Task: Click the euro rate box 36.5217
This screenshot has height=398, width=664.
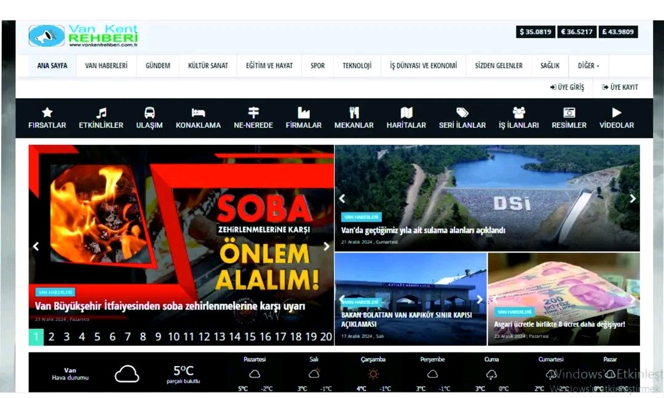Action: 577,32
